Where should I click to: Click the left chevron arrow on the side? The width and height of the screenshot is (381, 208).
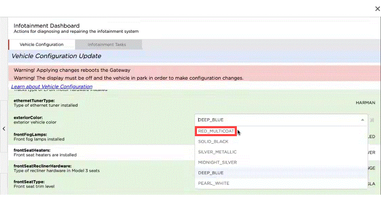pyautogui.click(x=4, y=129)
